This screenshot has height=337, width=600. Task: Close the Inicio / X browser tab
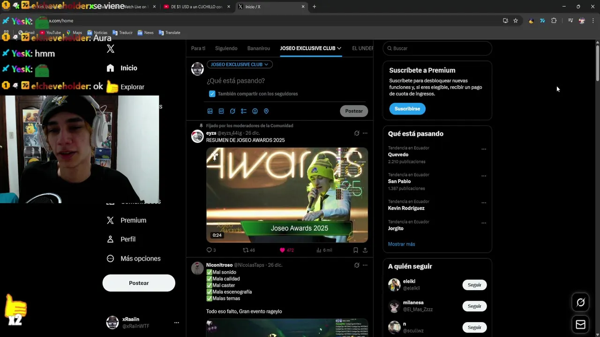pos(303,7)
